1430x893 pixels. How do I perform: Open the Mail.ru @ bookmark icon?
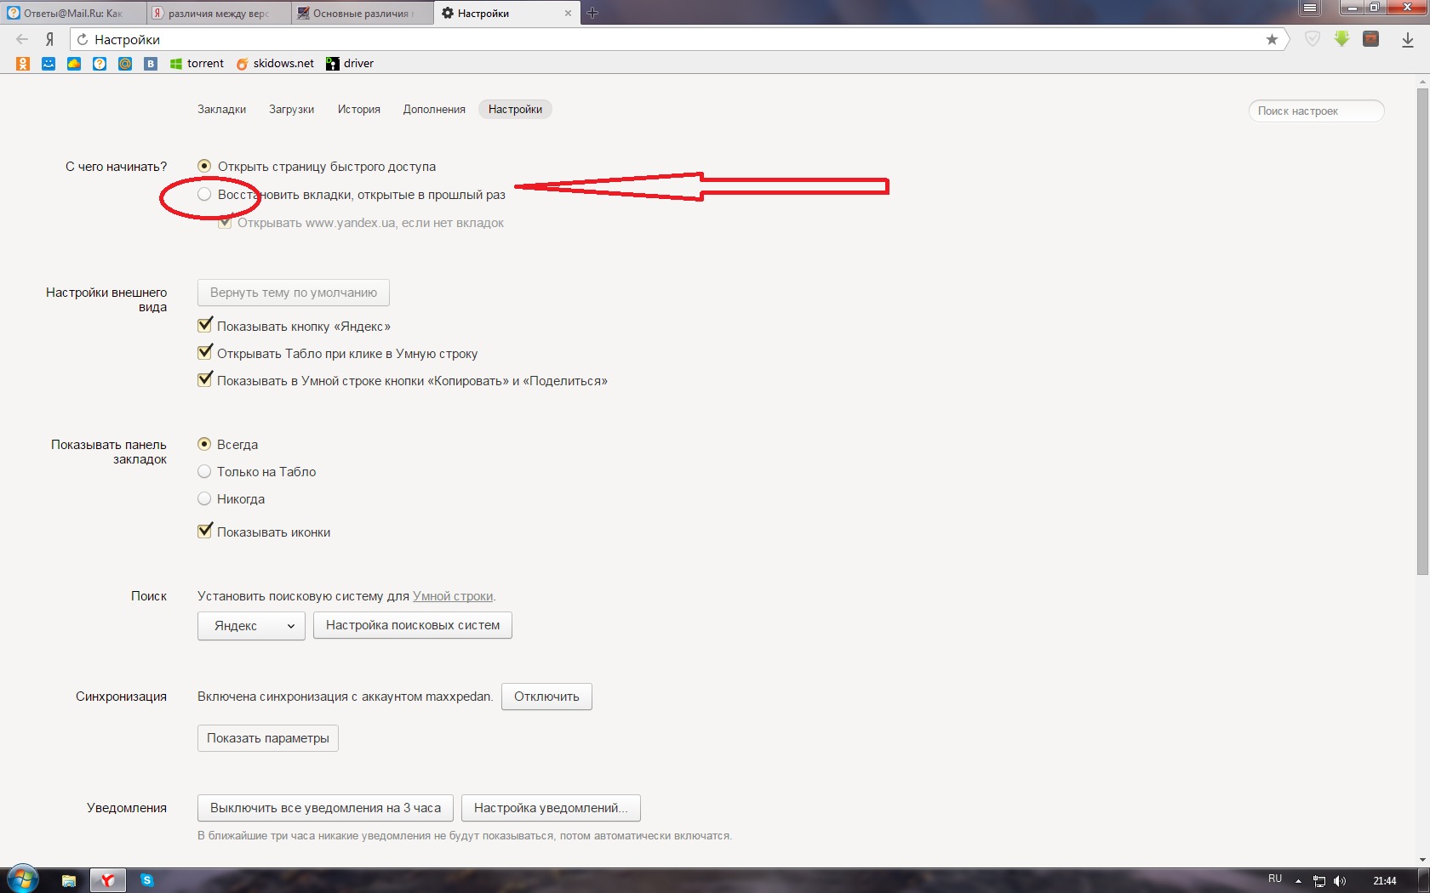click(x=125, y=63)
